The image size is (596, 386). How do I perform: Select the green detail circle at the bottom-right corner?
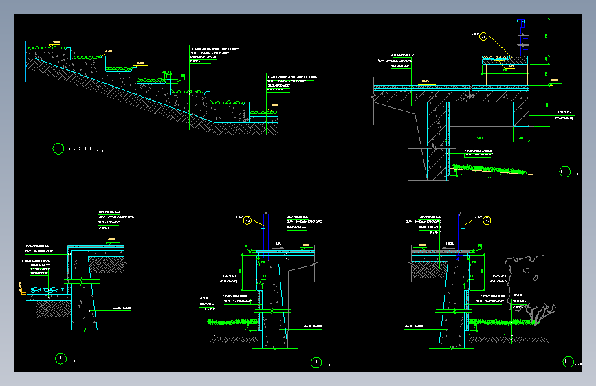coord(568,362)
